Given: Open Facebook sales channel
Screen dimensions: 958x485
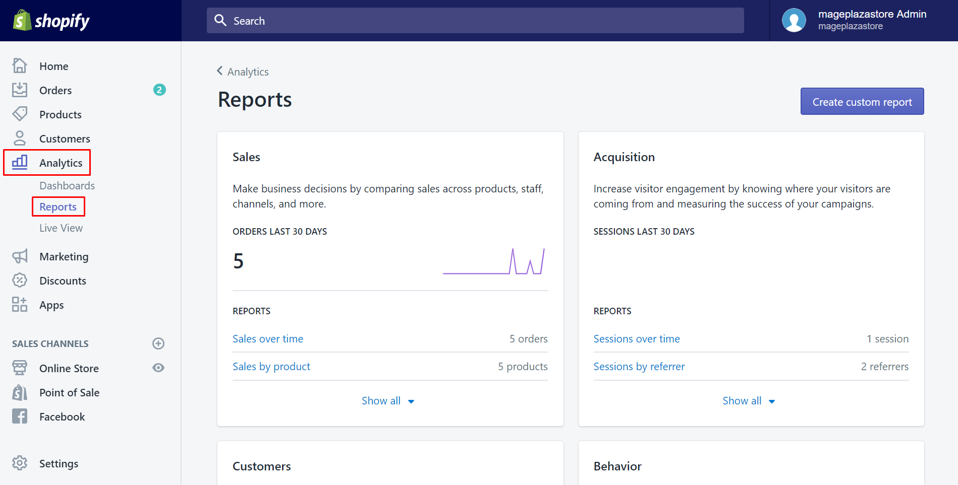Looking at the screenshot, I should (62, 417).
